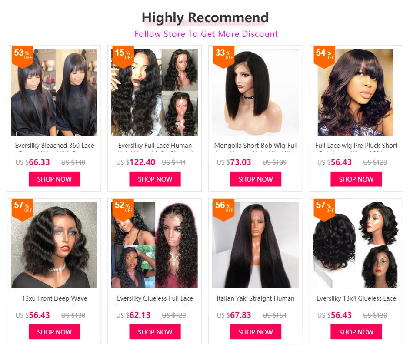Open the Eversilky 13x4 Glueless Lace title
The height and width of the screenshot is (354, 410).
(x=356, y=298)
